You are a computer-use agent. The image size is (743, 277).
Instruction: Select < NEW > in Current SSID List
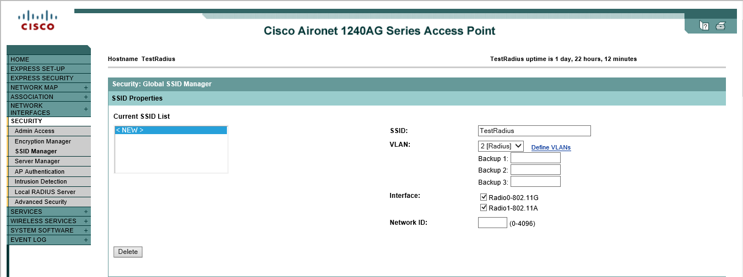point(171,130)
